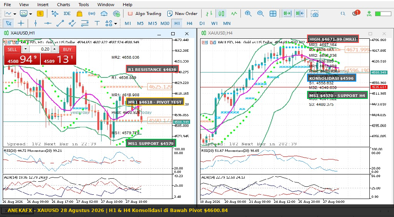Open the indicators templates monitor icon

[23, 13]
